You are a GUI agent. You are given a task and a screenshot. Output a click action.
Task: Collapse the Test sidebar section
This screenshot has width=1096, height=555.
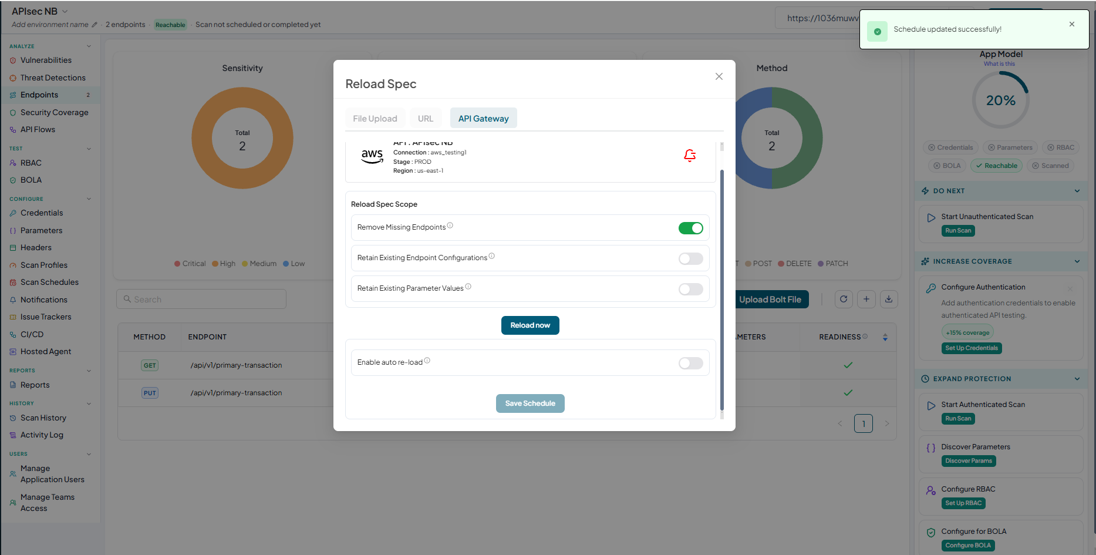(89, 149)
